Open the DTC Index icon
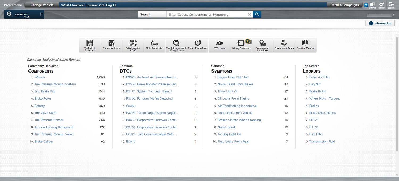 point(219,45)
